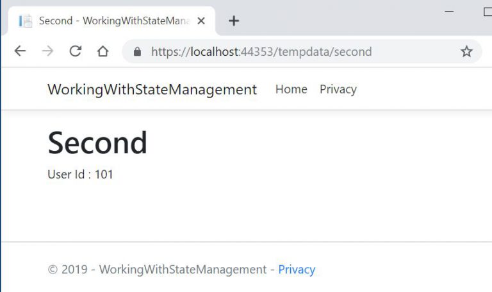
Task: View site info via the lock icon
Action: [136, 52]
